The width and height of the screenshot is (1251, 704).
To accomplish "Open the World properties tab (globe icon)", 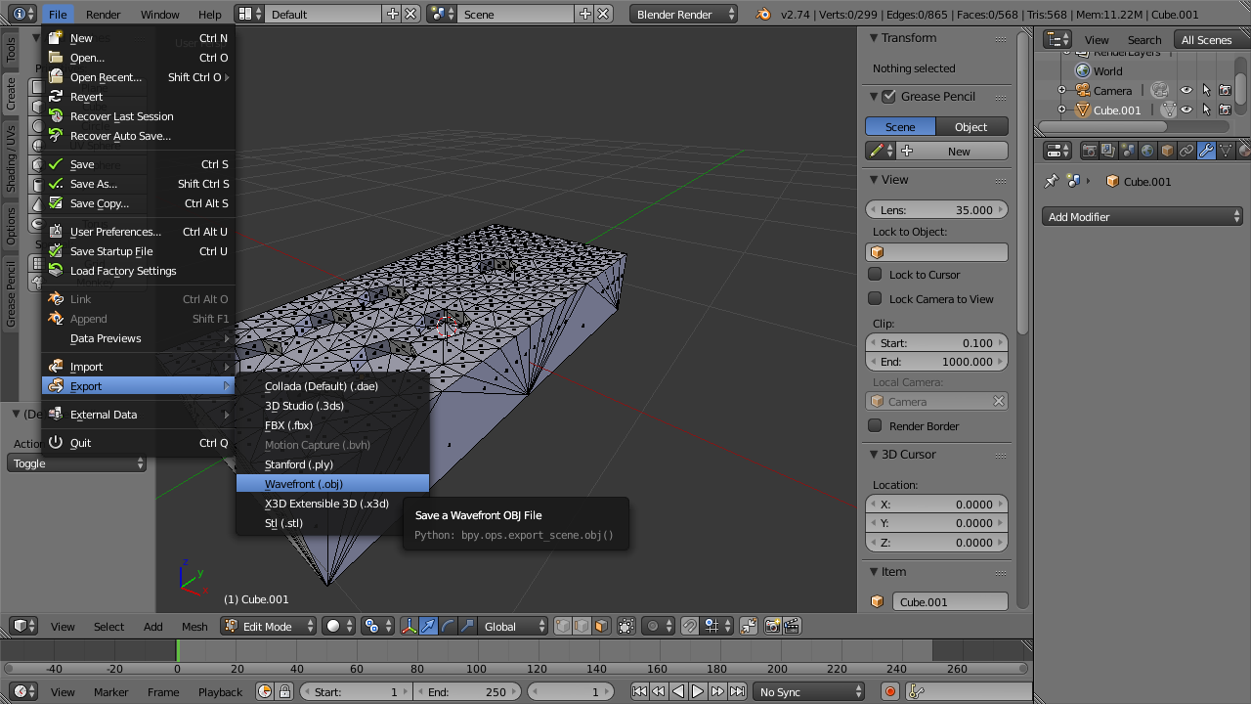I will (x=1147, y=151).
